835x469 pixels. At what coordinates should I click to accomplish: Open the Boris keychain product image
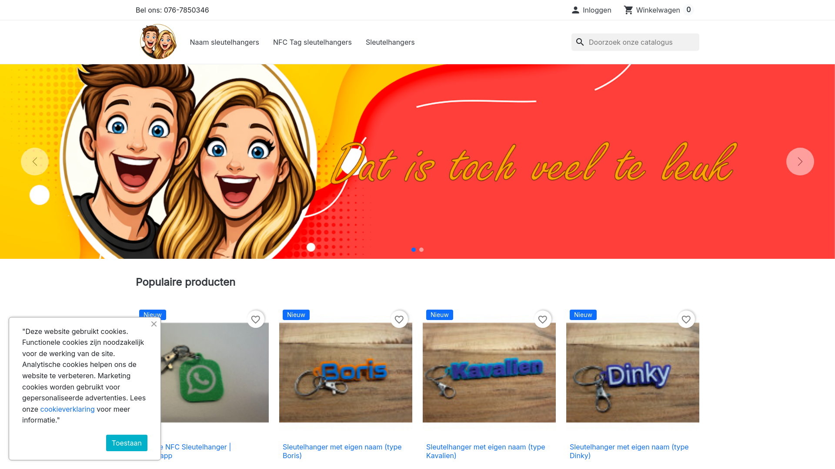pos(346,372)
